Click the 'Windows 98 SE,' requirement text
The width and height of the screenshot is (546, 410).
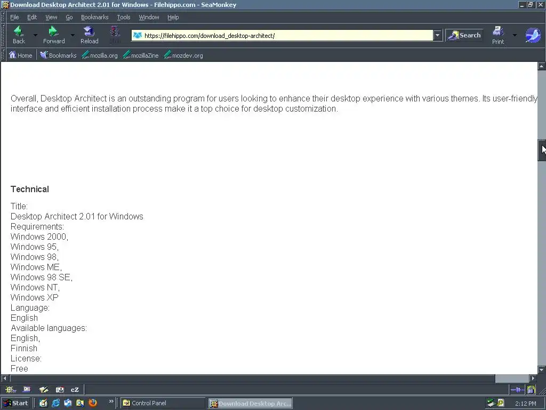[x=42, y=277]
